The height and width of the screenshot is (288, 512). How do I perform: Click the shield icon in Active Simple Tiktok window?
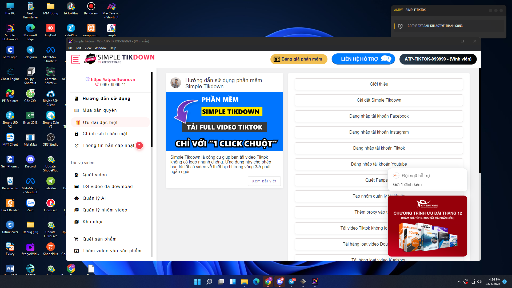(x=400, y=26)
